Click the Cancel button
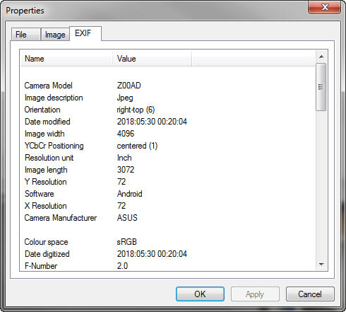346x312 pixels. point(310,294)
